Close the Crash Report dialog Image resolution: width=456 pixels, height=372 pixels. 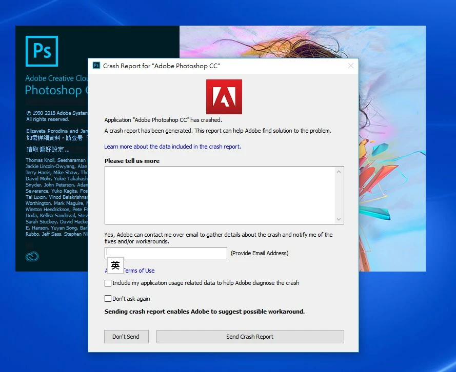click(351, 66)
